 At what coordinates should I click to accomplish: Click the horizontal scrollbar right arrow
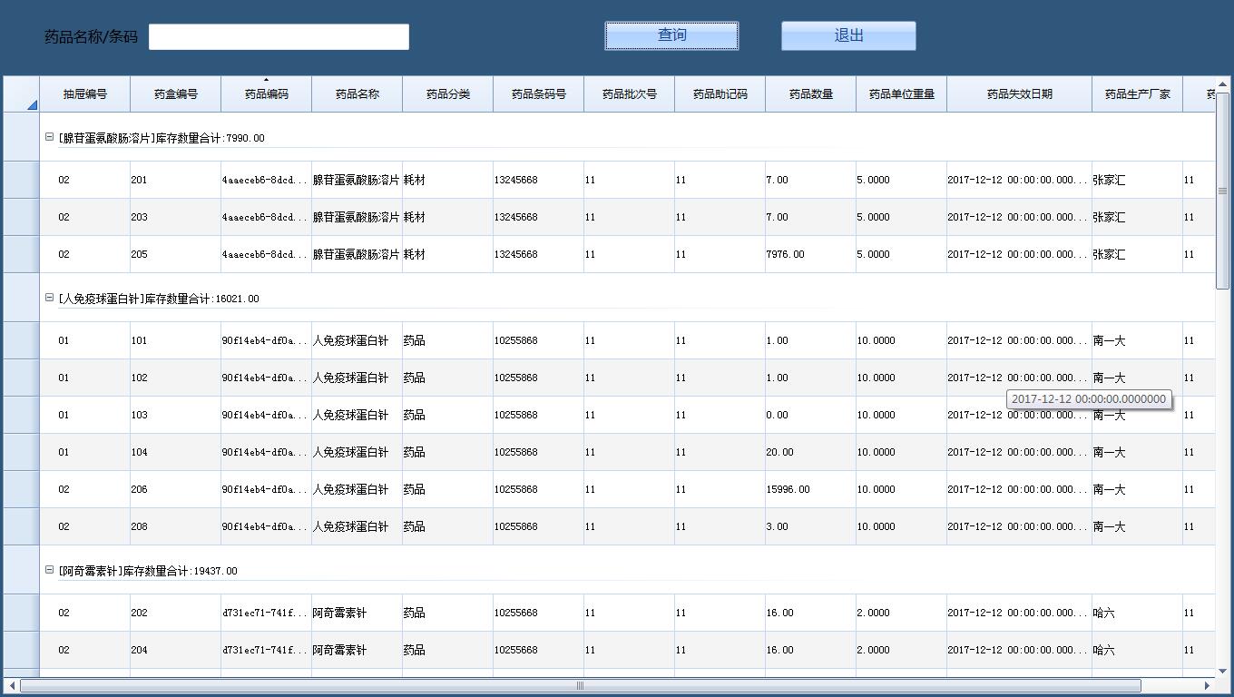1207,685
